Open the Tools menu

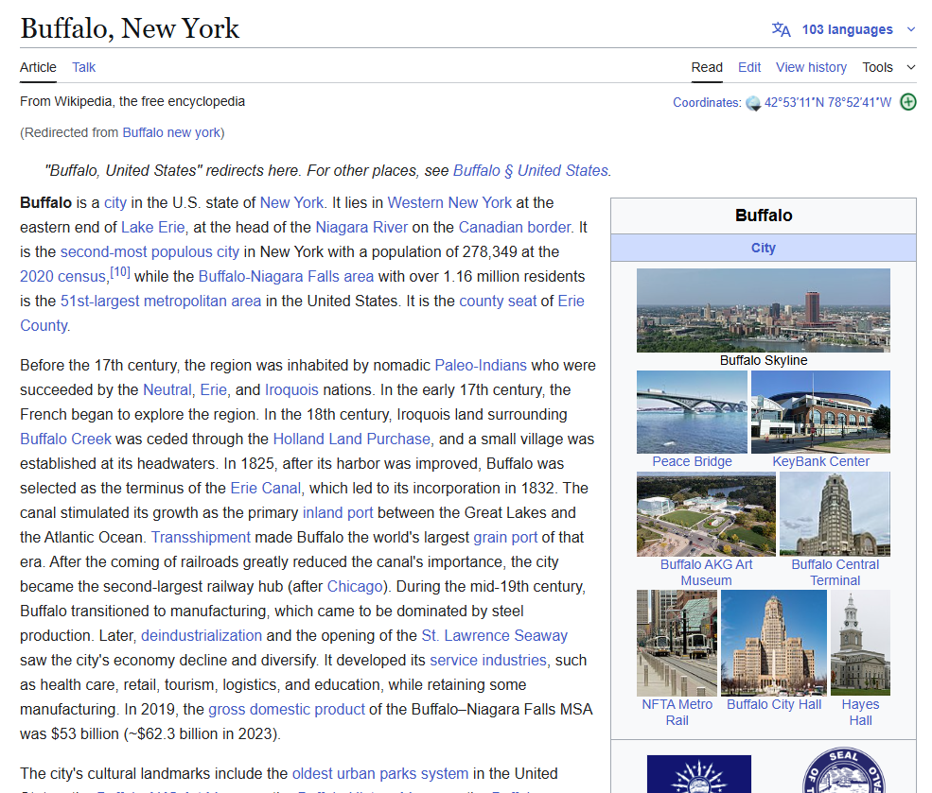coord(877,67)
